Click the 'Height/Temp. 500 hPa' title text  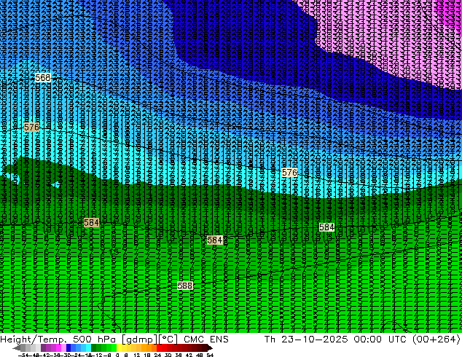[x=60, y=340]
